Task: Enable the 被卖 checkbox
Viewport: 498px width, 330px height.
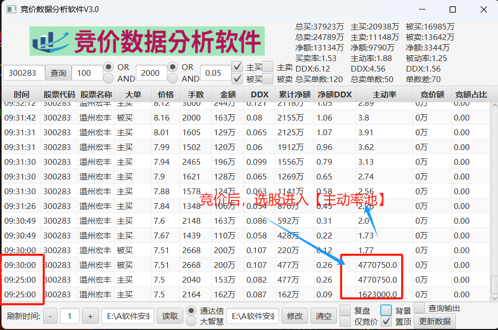Action: tap(268, 79)
